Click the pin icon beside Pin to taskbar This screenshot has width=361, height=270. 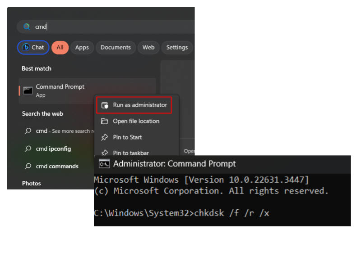pyautogui.click(x=105, y=153)
